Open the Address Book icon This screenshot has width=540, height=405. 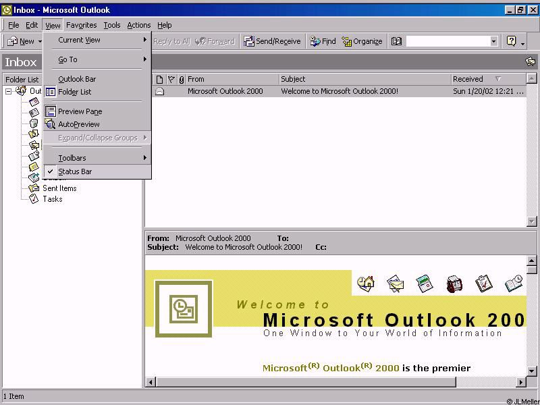coord(396,41)
